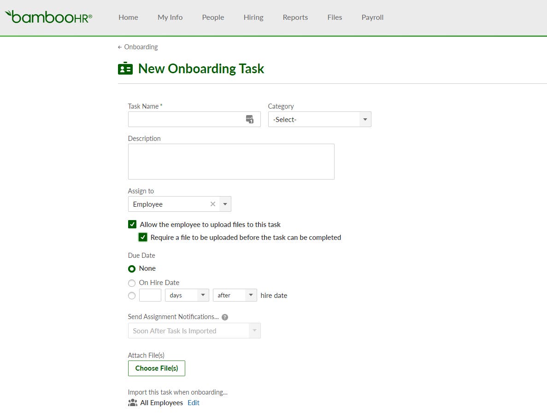The image size is (547, 413).
Task: Click the Choose File(s) button
Action: coord(156,368)
